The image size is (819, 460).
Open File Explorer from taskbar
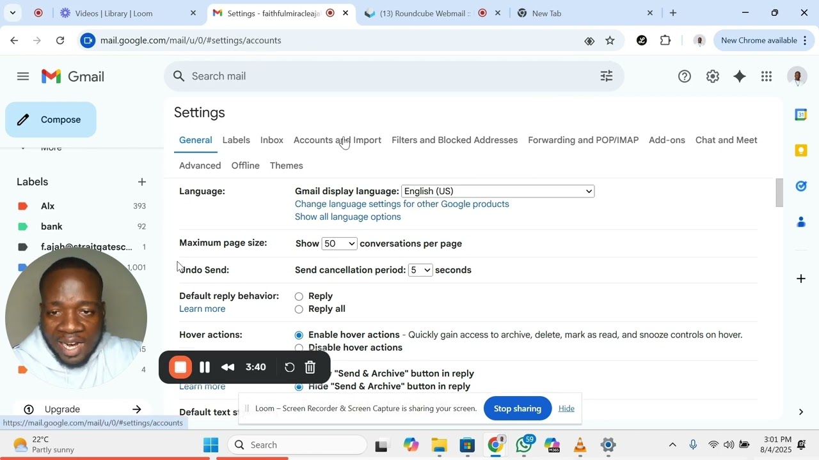[x=439, y=445]
